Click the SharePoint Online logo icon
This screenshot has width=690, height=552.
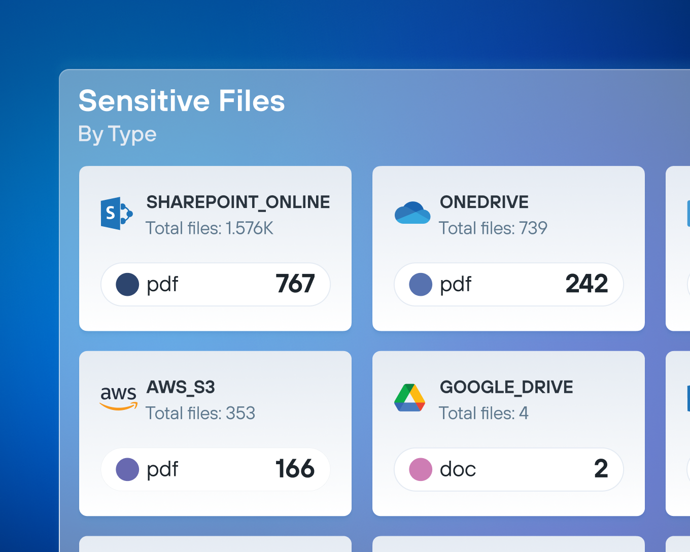[117, 214]
